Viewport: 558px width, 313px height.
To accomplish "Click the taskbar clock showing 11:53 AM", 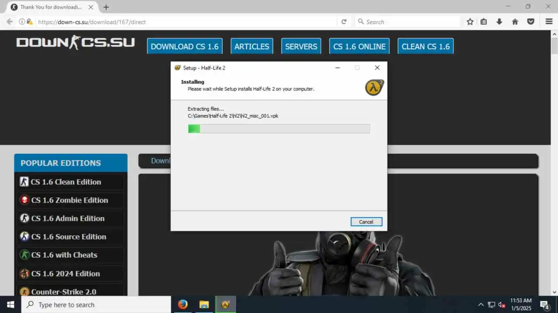I will click(x=521, y=304).
